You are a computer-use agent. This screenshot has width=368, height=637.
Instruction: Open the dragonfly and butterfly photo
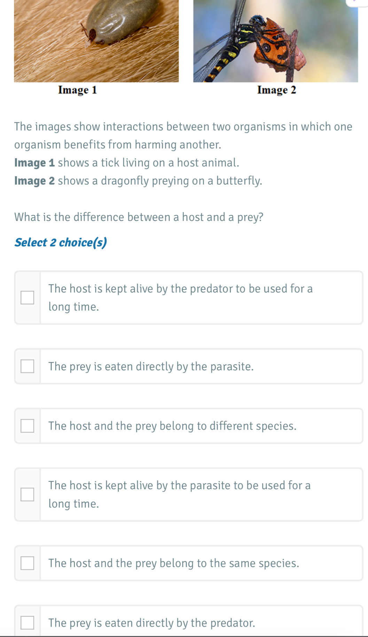(275, 41)
